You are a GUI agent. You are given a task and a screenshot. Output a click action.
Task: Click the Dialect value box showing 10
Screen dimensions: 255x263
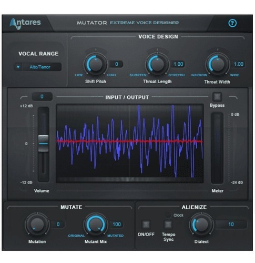pyautogui.click(x=231, y=224)
